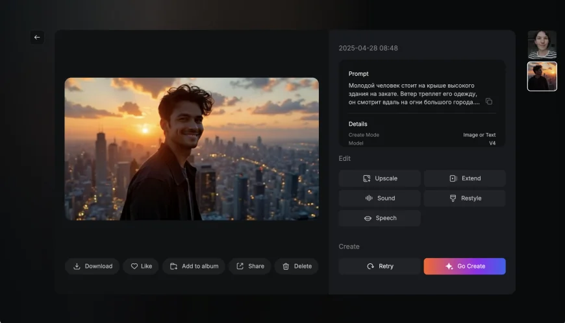The height and width of the screenshot is (323, 565).
Task: Click the heart icon on Like
Action: click(x=134, y=266)
